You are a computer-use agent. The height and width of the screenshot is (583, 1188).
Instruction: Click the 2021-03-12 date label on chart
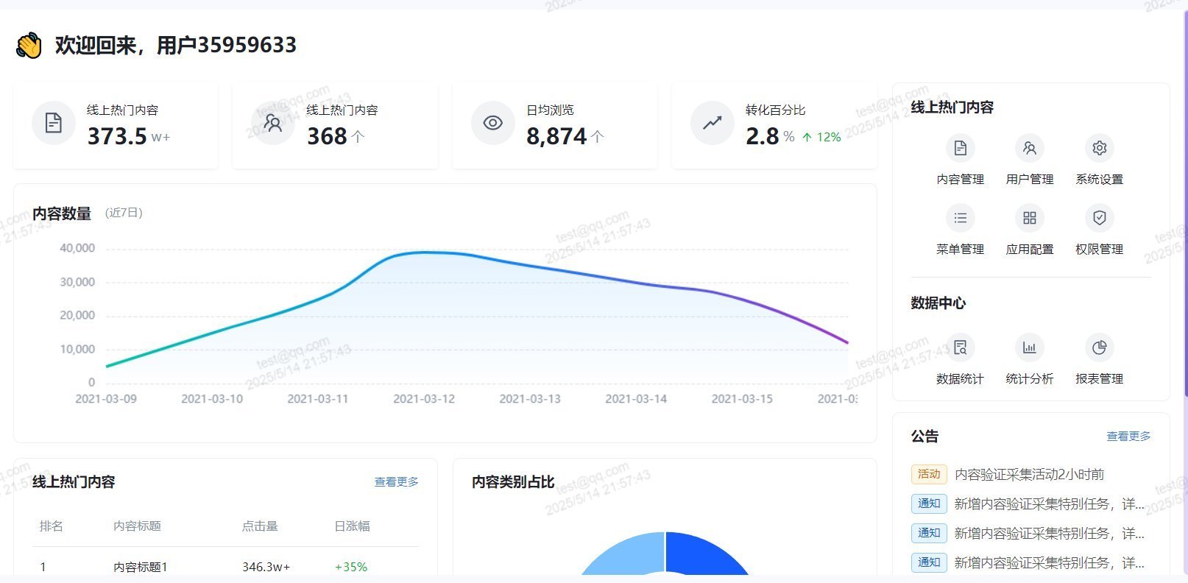point(423,399)
